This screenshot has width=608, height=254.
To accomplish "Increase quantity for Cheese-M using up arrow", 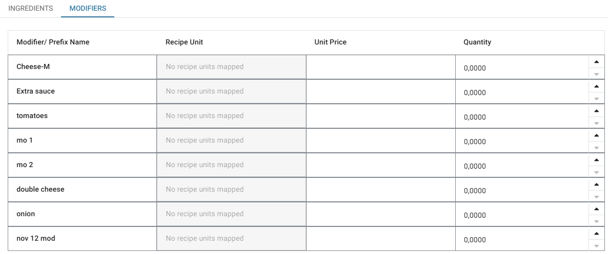I will pos(596,62).
